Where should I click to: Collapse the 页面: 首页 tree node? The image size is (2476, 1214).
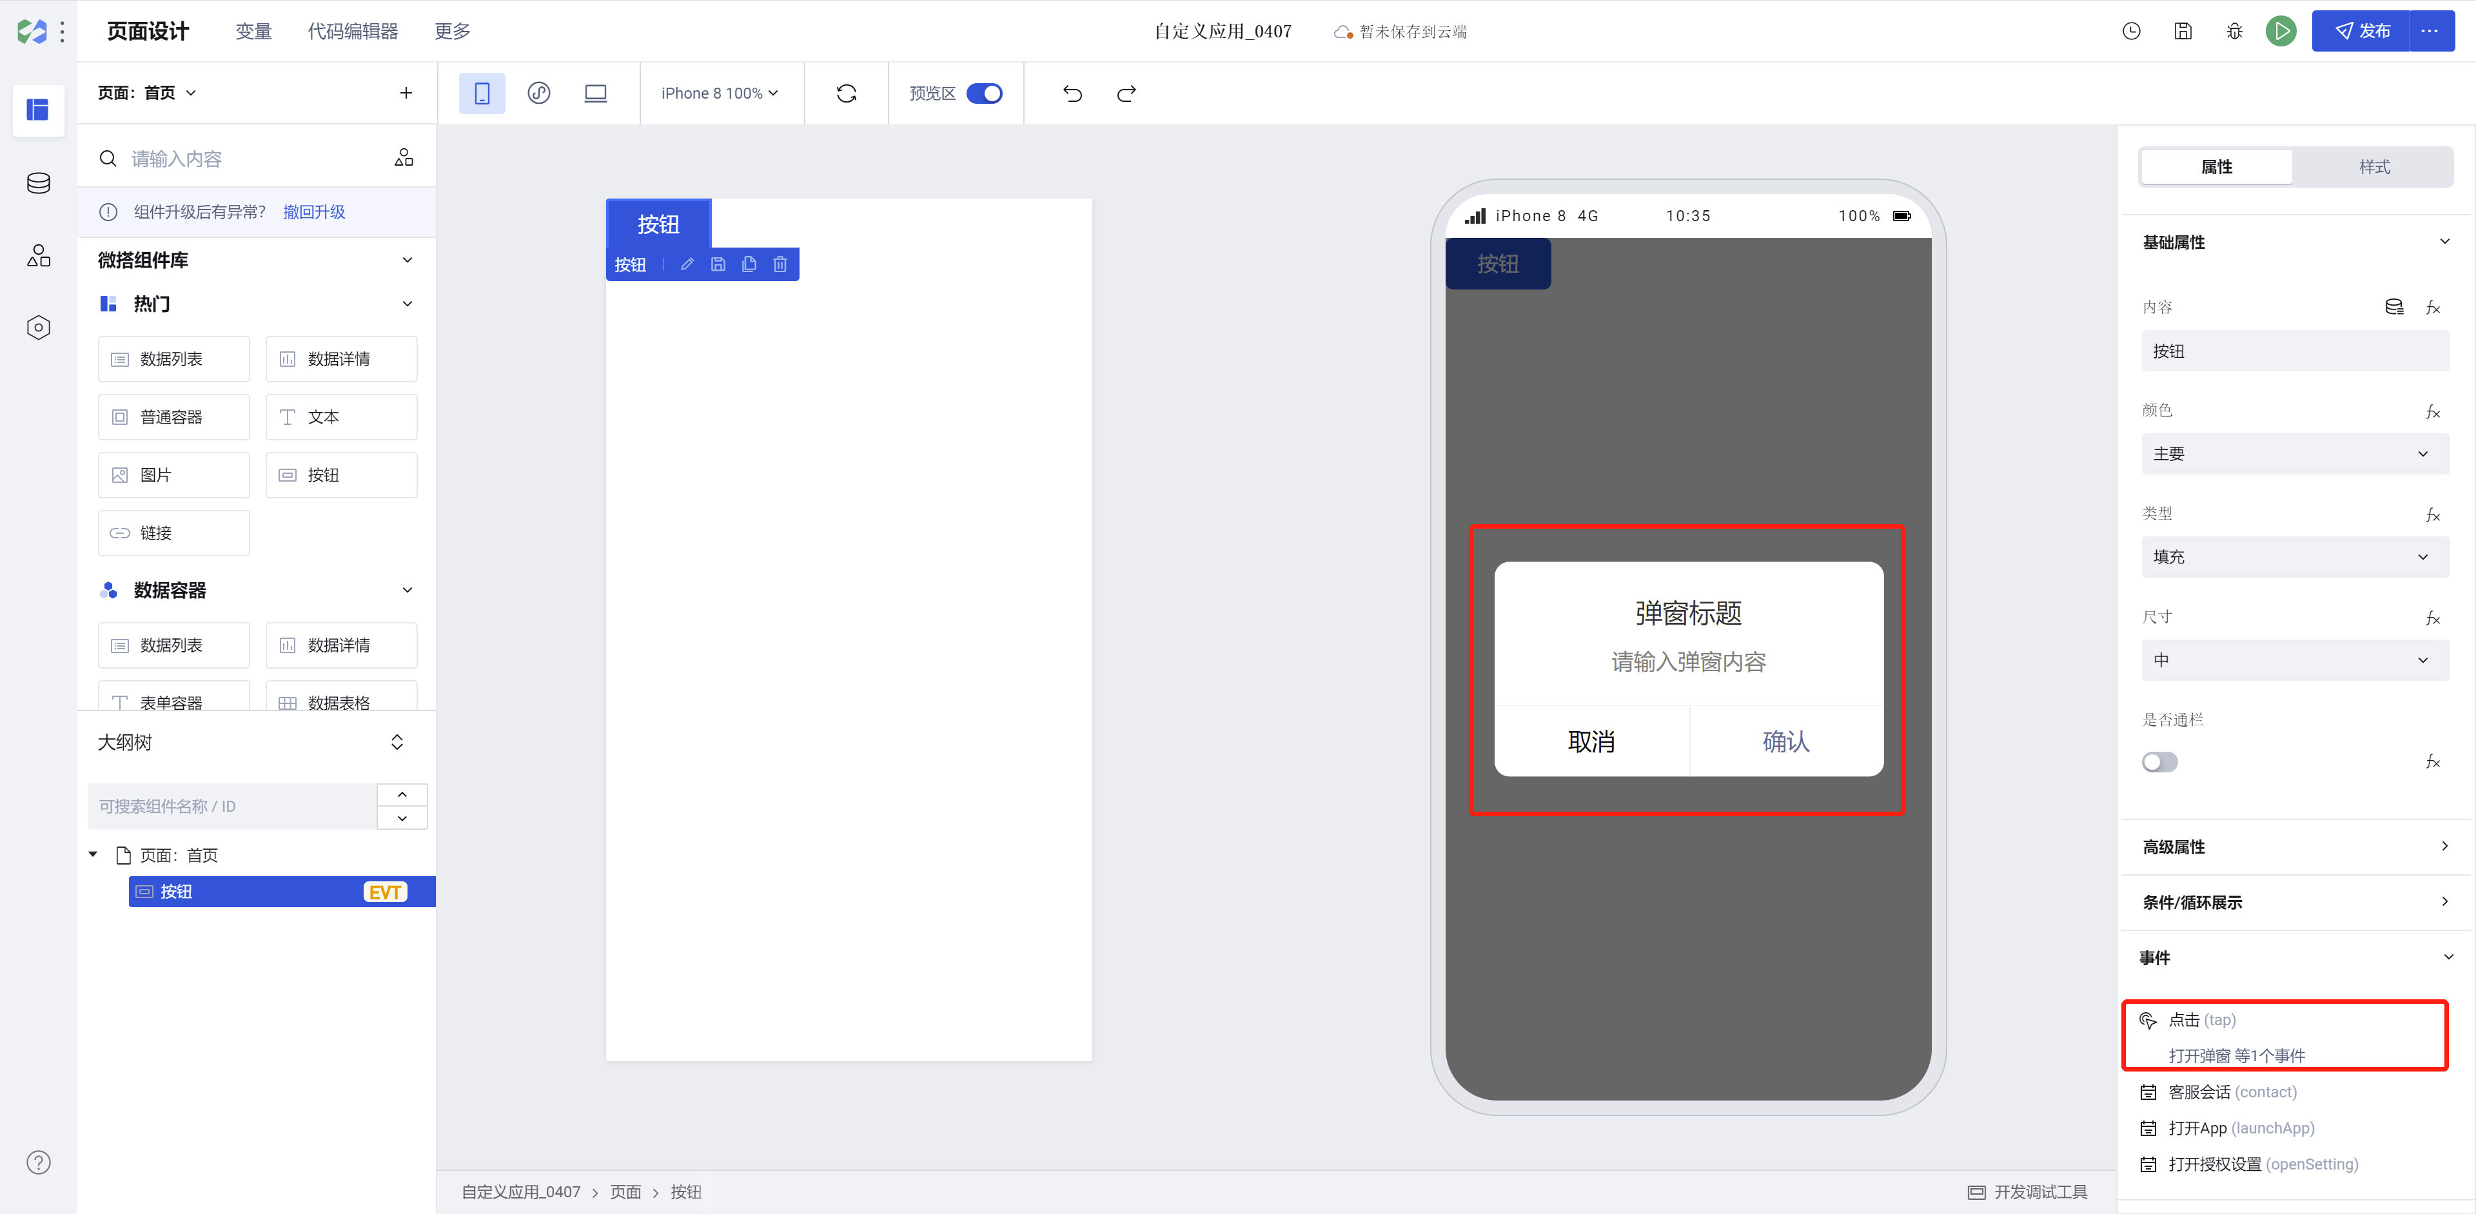tap(93, 854)
